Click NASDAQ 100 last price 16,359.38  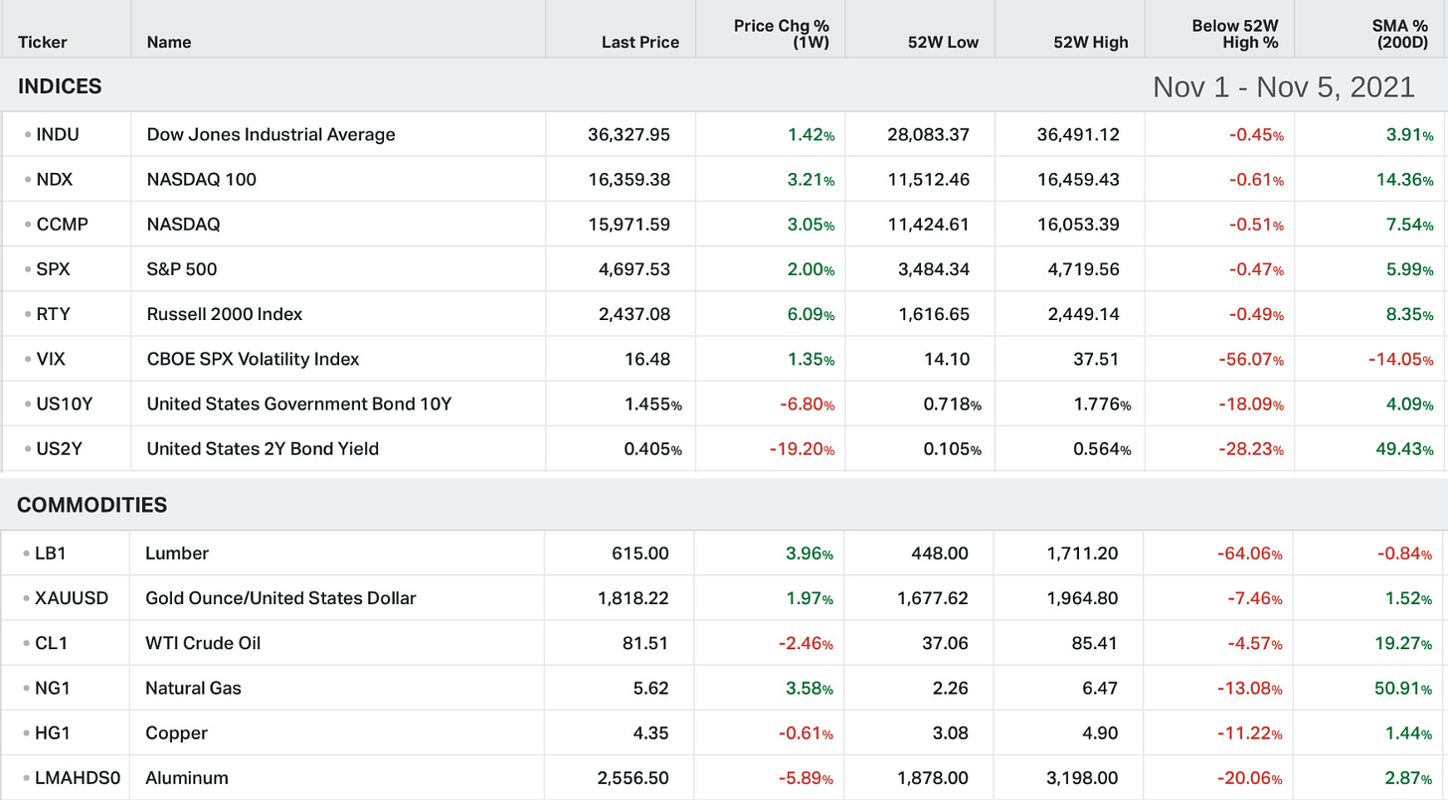[x=630, y=179]
